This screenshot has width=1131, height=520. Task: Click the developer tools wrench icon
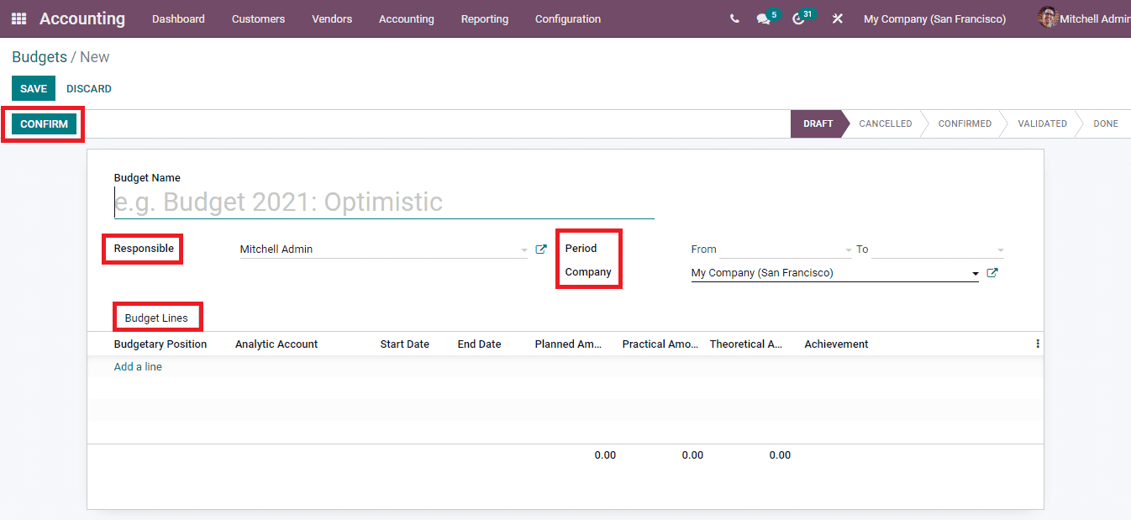pyautogui.click(x=837, y=18)
